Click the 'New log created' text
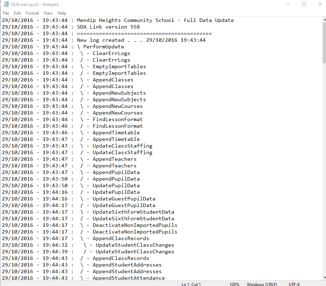The height and width of the screenshot is (286, 326). pos(100,40)
